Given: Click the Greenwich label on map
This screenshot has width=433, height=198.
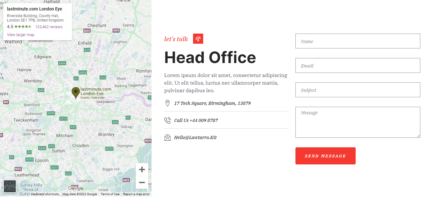Looking at the screenshot, I should point(106,102).
